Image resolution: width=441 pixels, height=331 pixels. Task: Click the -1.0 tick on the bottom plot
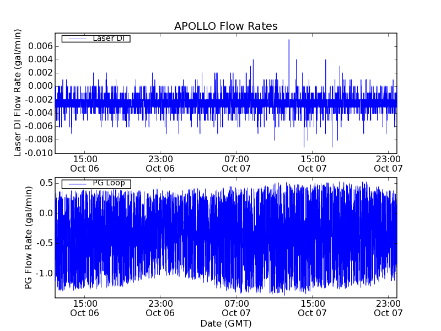(44, 274)
